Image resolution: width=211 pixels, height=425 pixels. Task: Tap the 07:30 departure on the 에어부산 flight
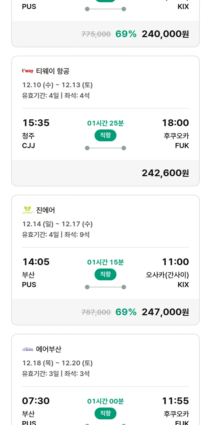pyautogui.click(x=36, y=401)
